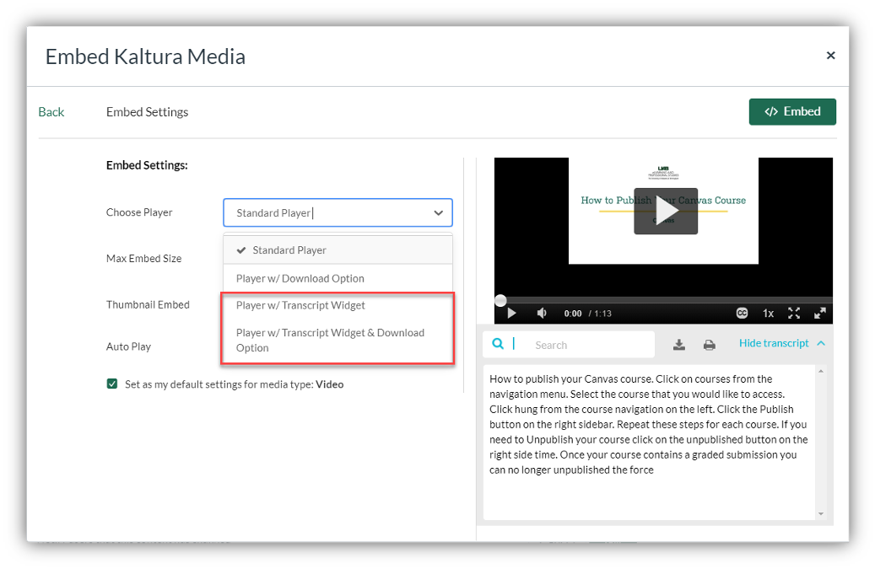Mute the video using the volume icon
The height and width of the screenshot is (569, 875).
tap(542, 313)
